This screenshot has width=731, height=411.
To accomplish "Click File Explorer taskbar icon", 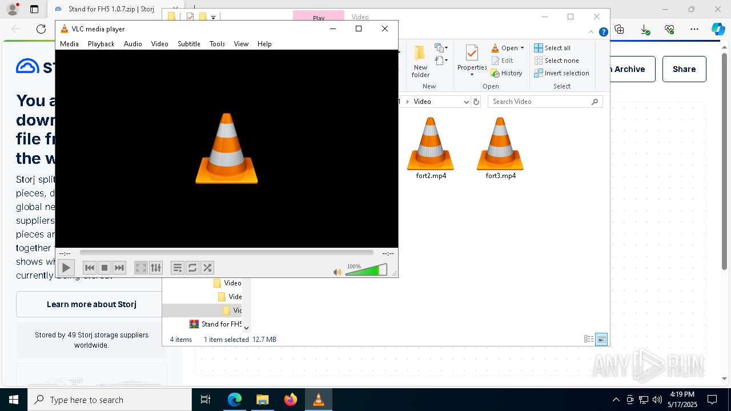I will click(x=263, y=400).
